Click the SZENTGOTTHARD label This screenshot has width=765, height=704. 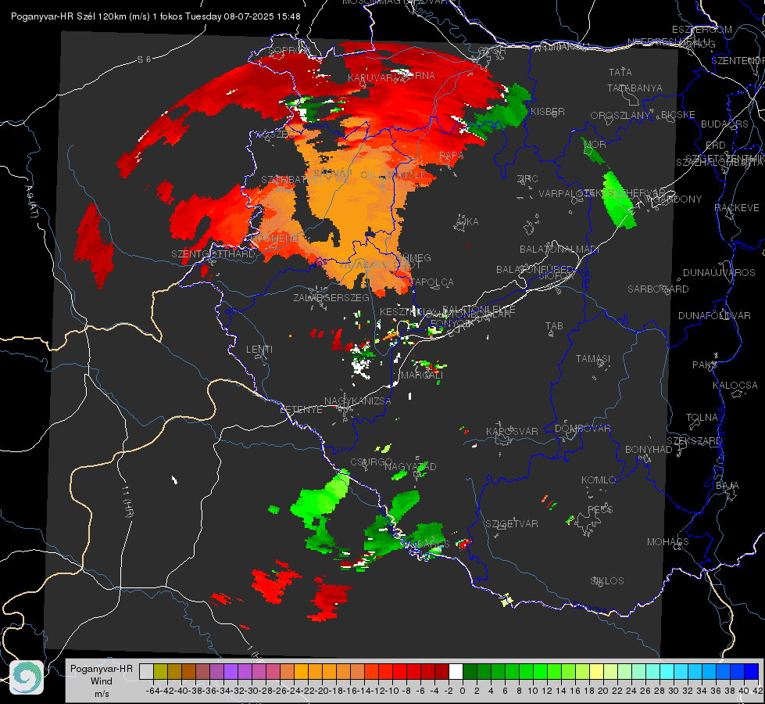pyautogui.click(x=213, y=254)
